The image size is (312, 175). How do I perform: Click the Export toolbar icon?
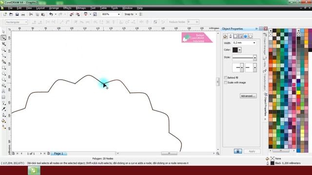coord(78,14)
